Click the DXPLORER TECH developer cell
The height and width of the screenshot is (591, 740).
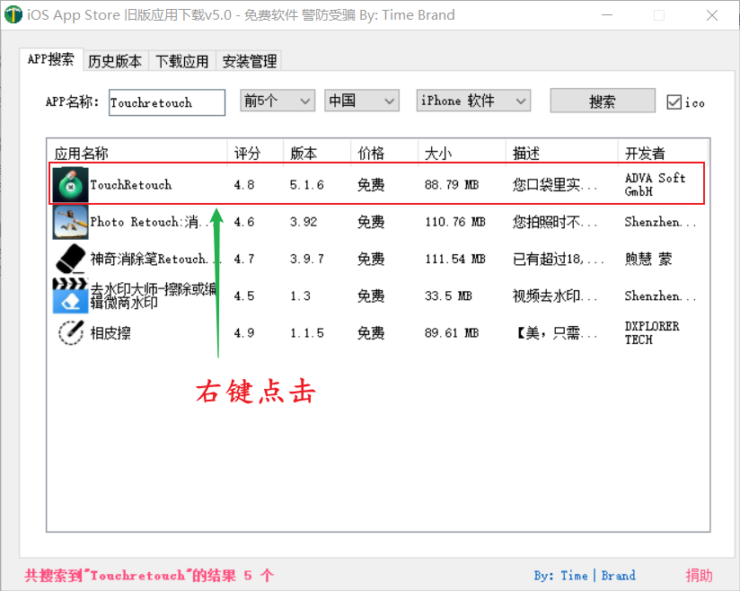pyautogui.click(x=652, y=333)
